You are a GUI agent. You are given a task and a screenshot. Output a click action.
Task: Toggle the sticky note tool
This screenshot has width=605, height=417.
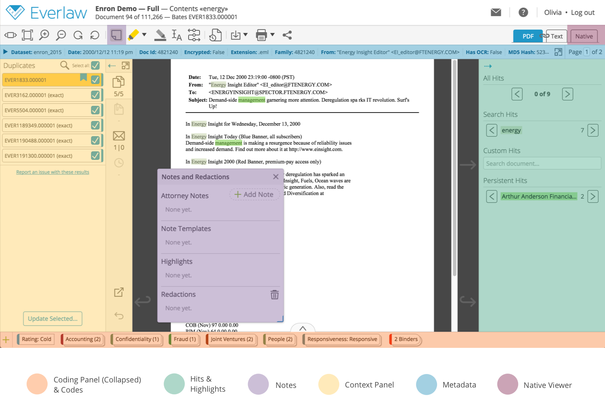(x=116, y=35)
